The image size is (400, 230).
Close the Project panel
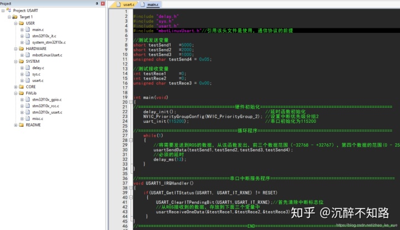point(103,3)
